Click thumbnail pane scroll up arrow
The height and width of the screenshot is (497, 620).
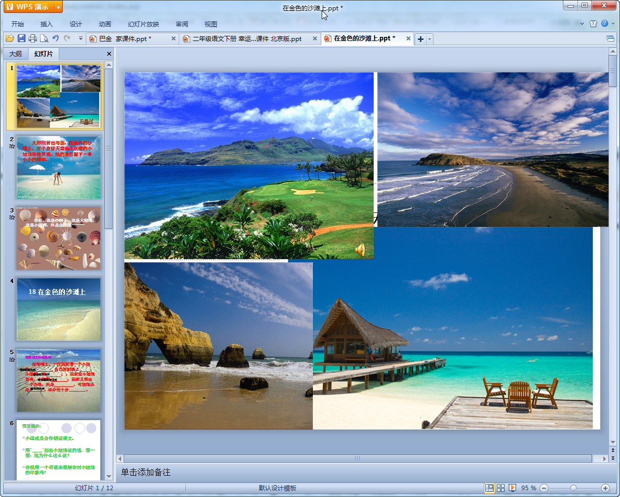pos(109,64)
